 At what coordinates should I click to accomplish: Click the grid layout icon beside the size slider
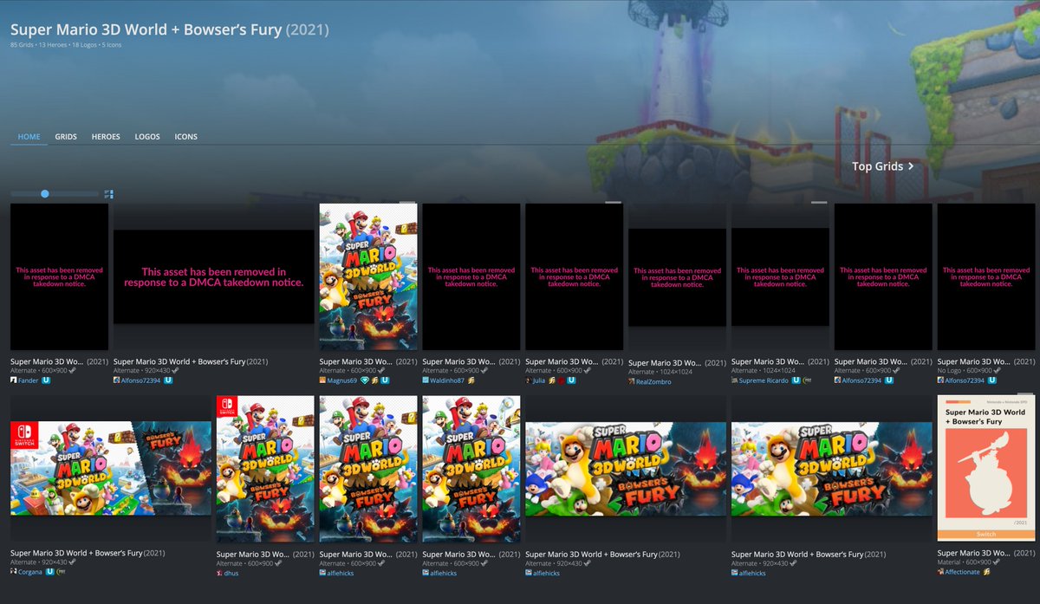(108, 194)
